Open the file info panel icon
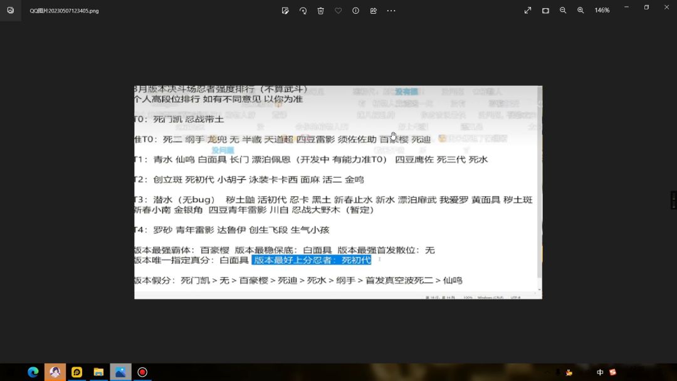The width and height of the screenshot is (677, 381). tap(355, 11)
